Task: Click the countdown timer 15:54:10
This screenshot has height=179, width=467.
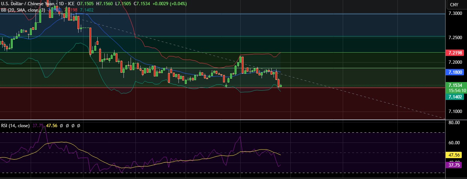Action: pos(458,91)
